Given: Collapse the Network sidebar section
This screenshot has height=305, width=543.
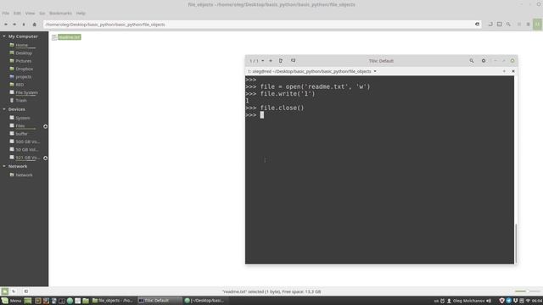Looking at the screenshot, I should [x=4, y=166].
